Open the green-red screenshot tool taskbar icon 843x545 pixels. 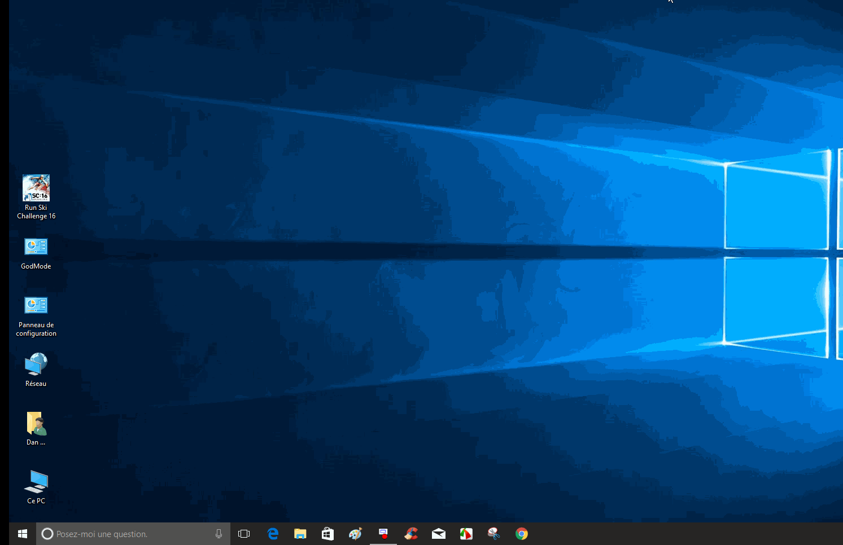(466, 534)
